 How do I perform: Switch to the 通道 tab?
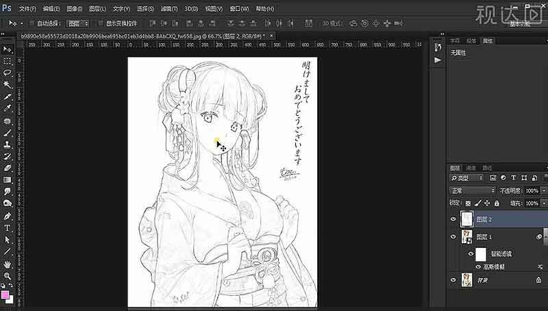471,168
